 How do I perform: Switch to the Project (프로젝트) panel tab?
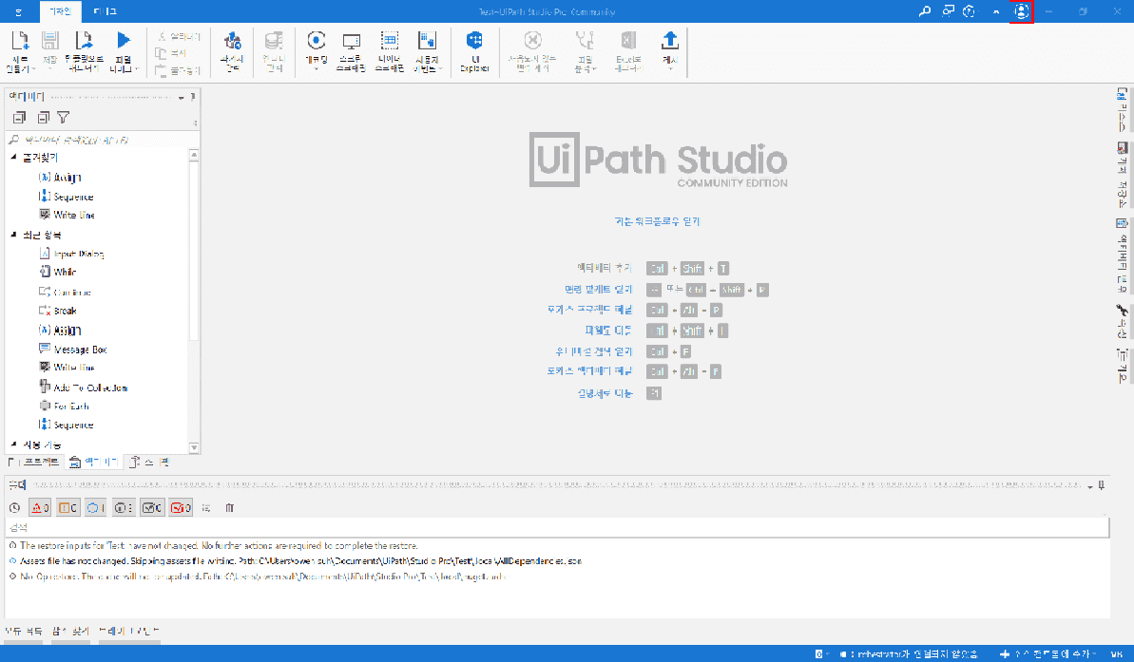(35, 462)
